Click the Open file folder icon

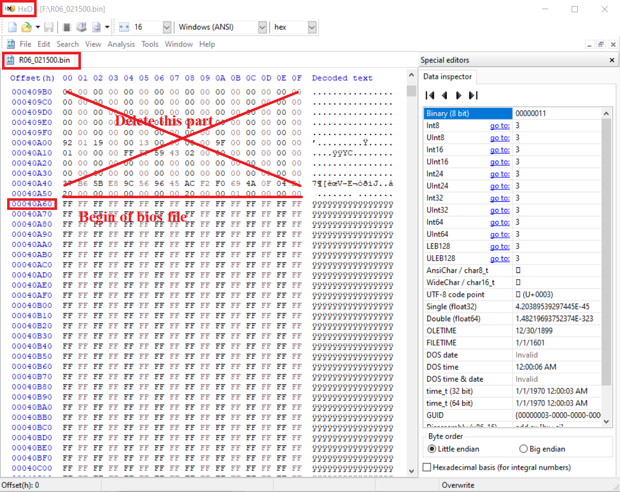click(x=26, y=27)
